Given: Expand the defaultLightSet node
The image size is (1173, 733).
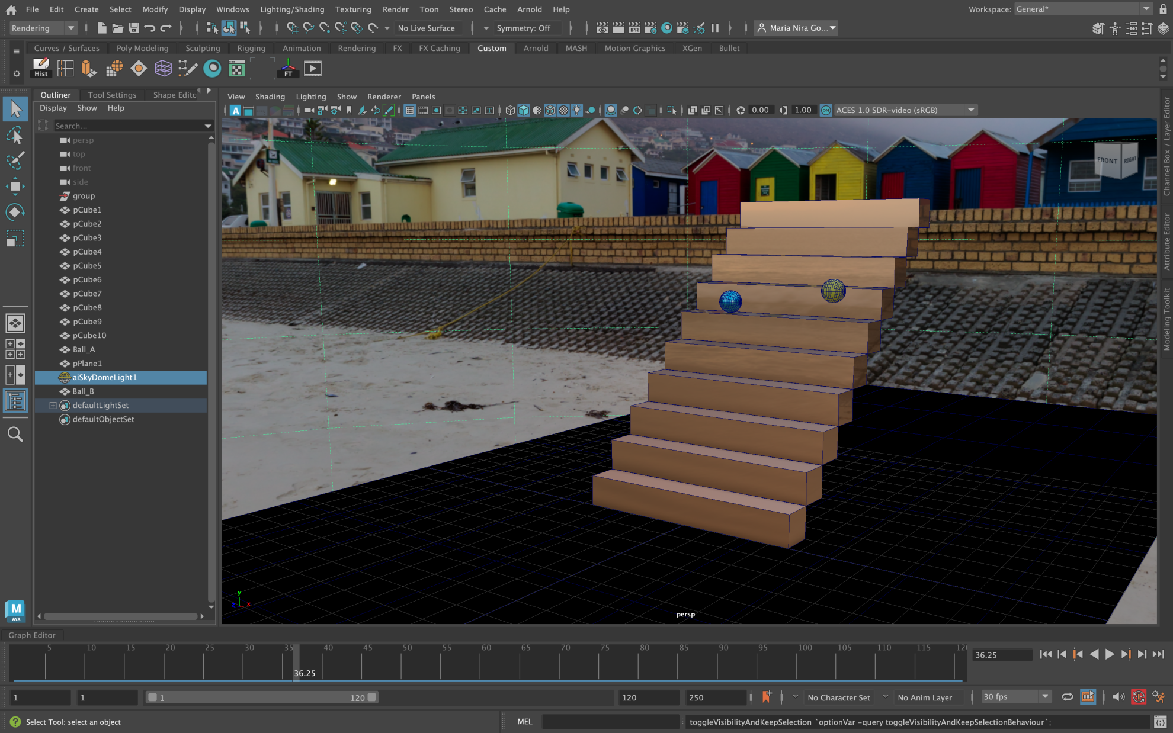Looking at the screenshot, I should 53,406.
